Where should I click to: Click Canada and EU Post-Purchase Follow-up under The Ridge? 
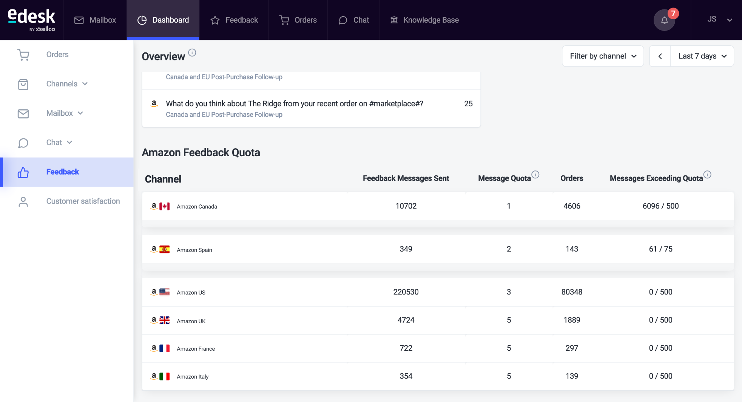tap(224, 115)
